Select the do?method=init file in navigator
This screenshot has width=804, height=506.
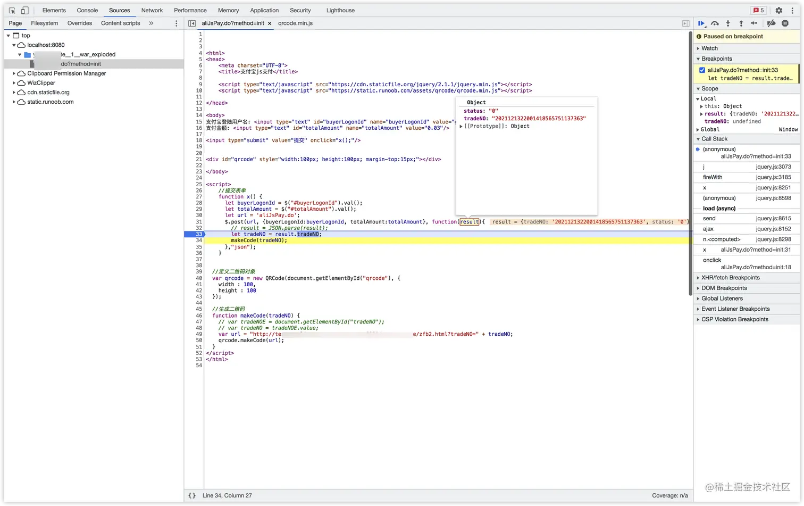tap(94, 64)
